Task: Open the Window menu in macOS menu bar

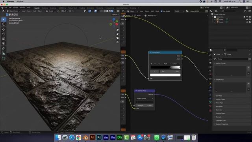Action: click(20, 2)
